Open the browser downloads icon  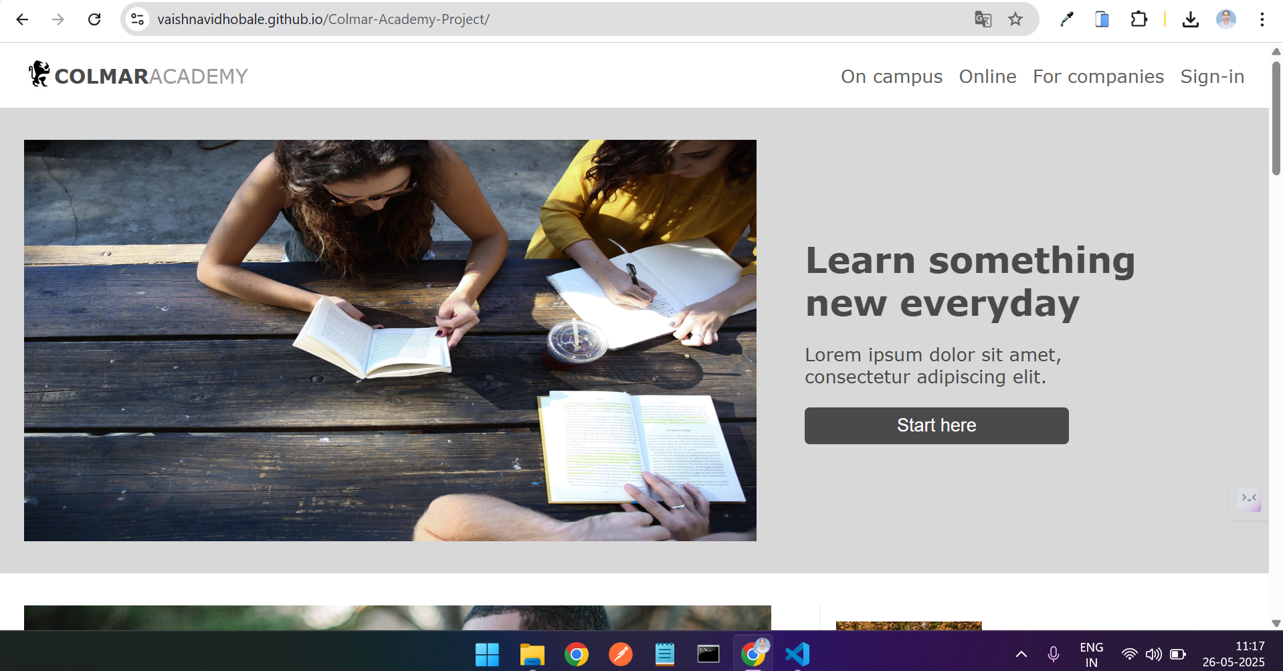(x=1190, y=19)
